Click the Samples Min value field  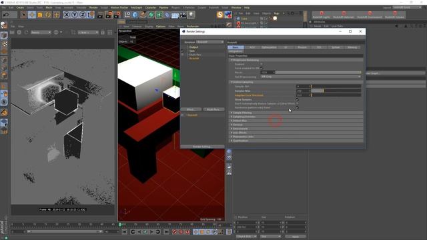[303, 87]
